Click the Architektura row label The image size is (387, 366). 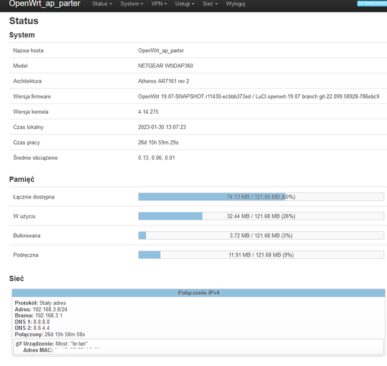pos(27,81)
